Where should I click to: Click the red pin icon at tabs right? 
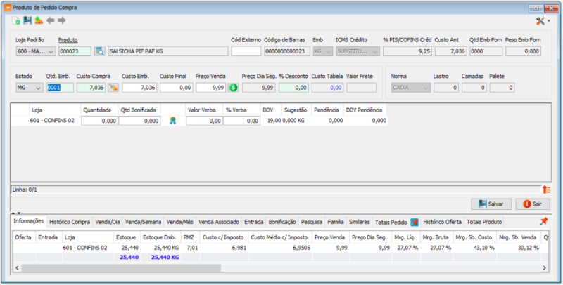click(x=544, y=221)
